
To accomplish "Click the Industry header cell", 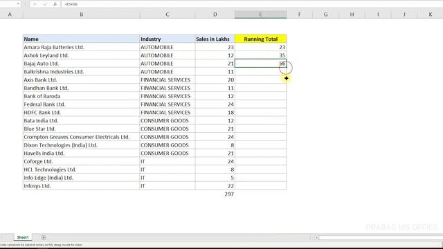I will pyautogui.click(x=168, y=39).
